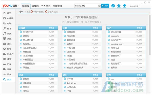The height and width of the screenshot is (95, 152).
Task: Open the 汽车 sidebar category
Action: 7,64
